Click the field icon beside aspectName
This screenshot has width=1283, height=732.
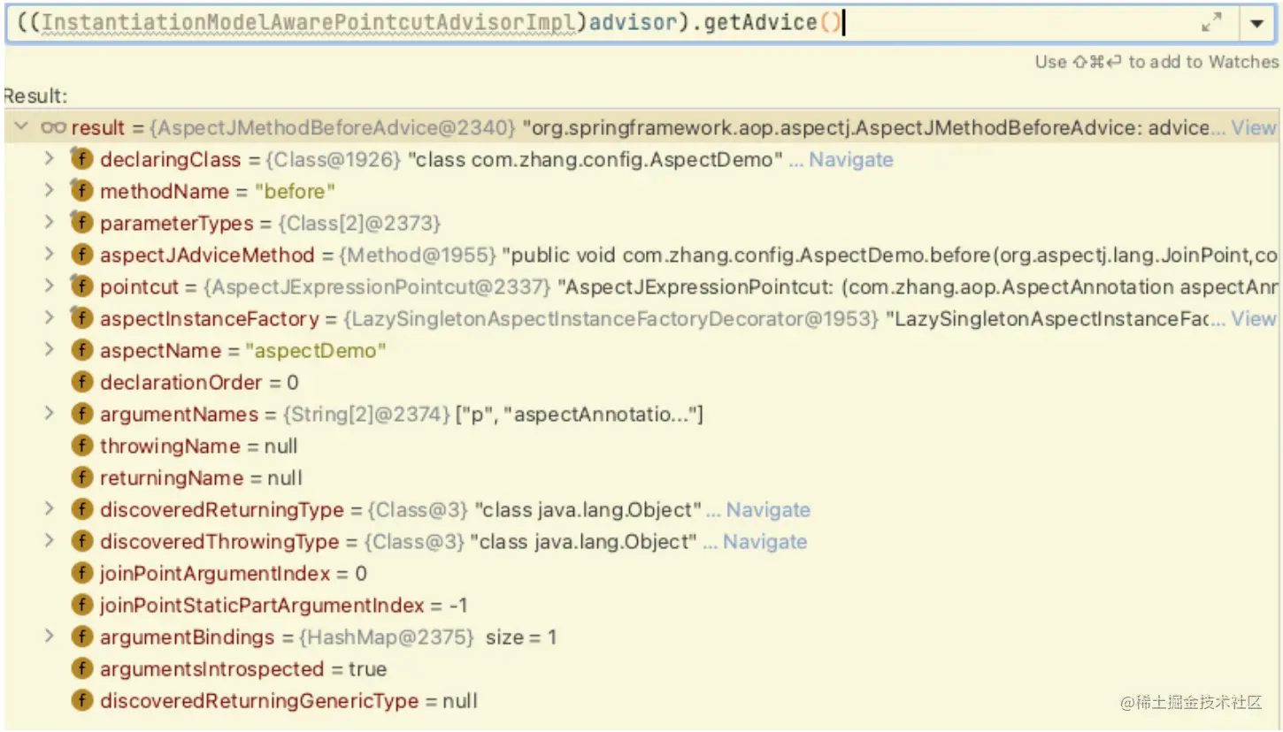click(81, 351)
